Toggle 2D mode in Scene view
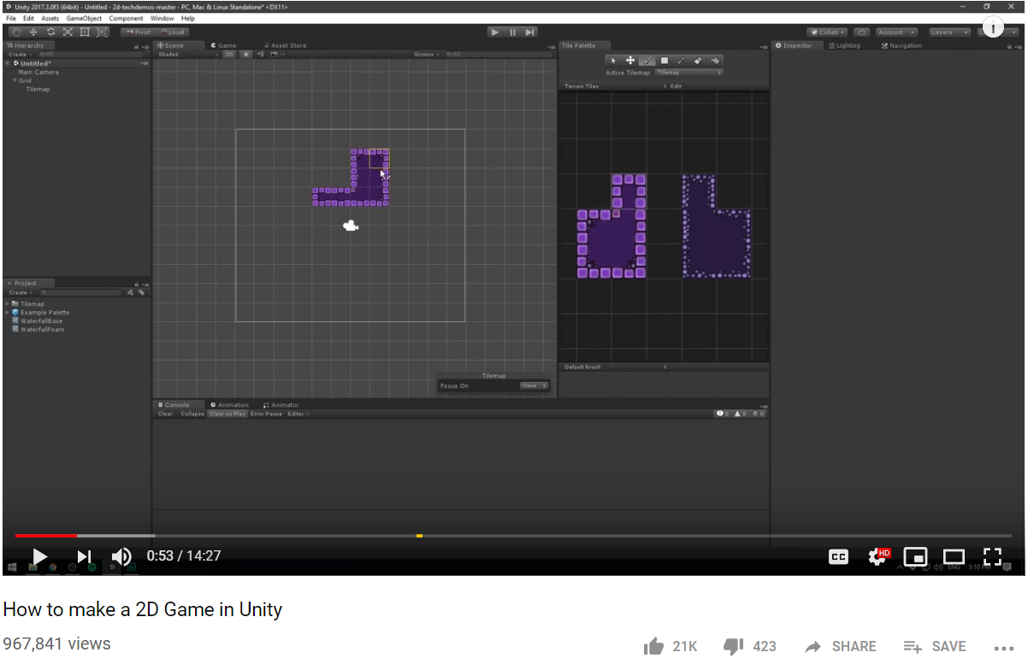The height and width of the screenshot is (664, 1028). pos(229,54)
